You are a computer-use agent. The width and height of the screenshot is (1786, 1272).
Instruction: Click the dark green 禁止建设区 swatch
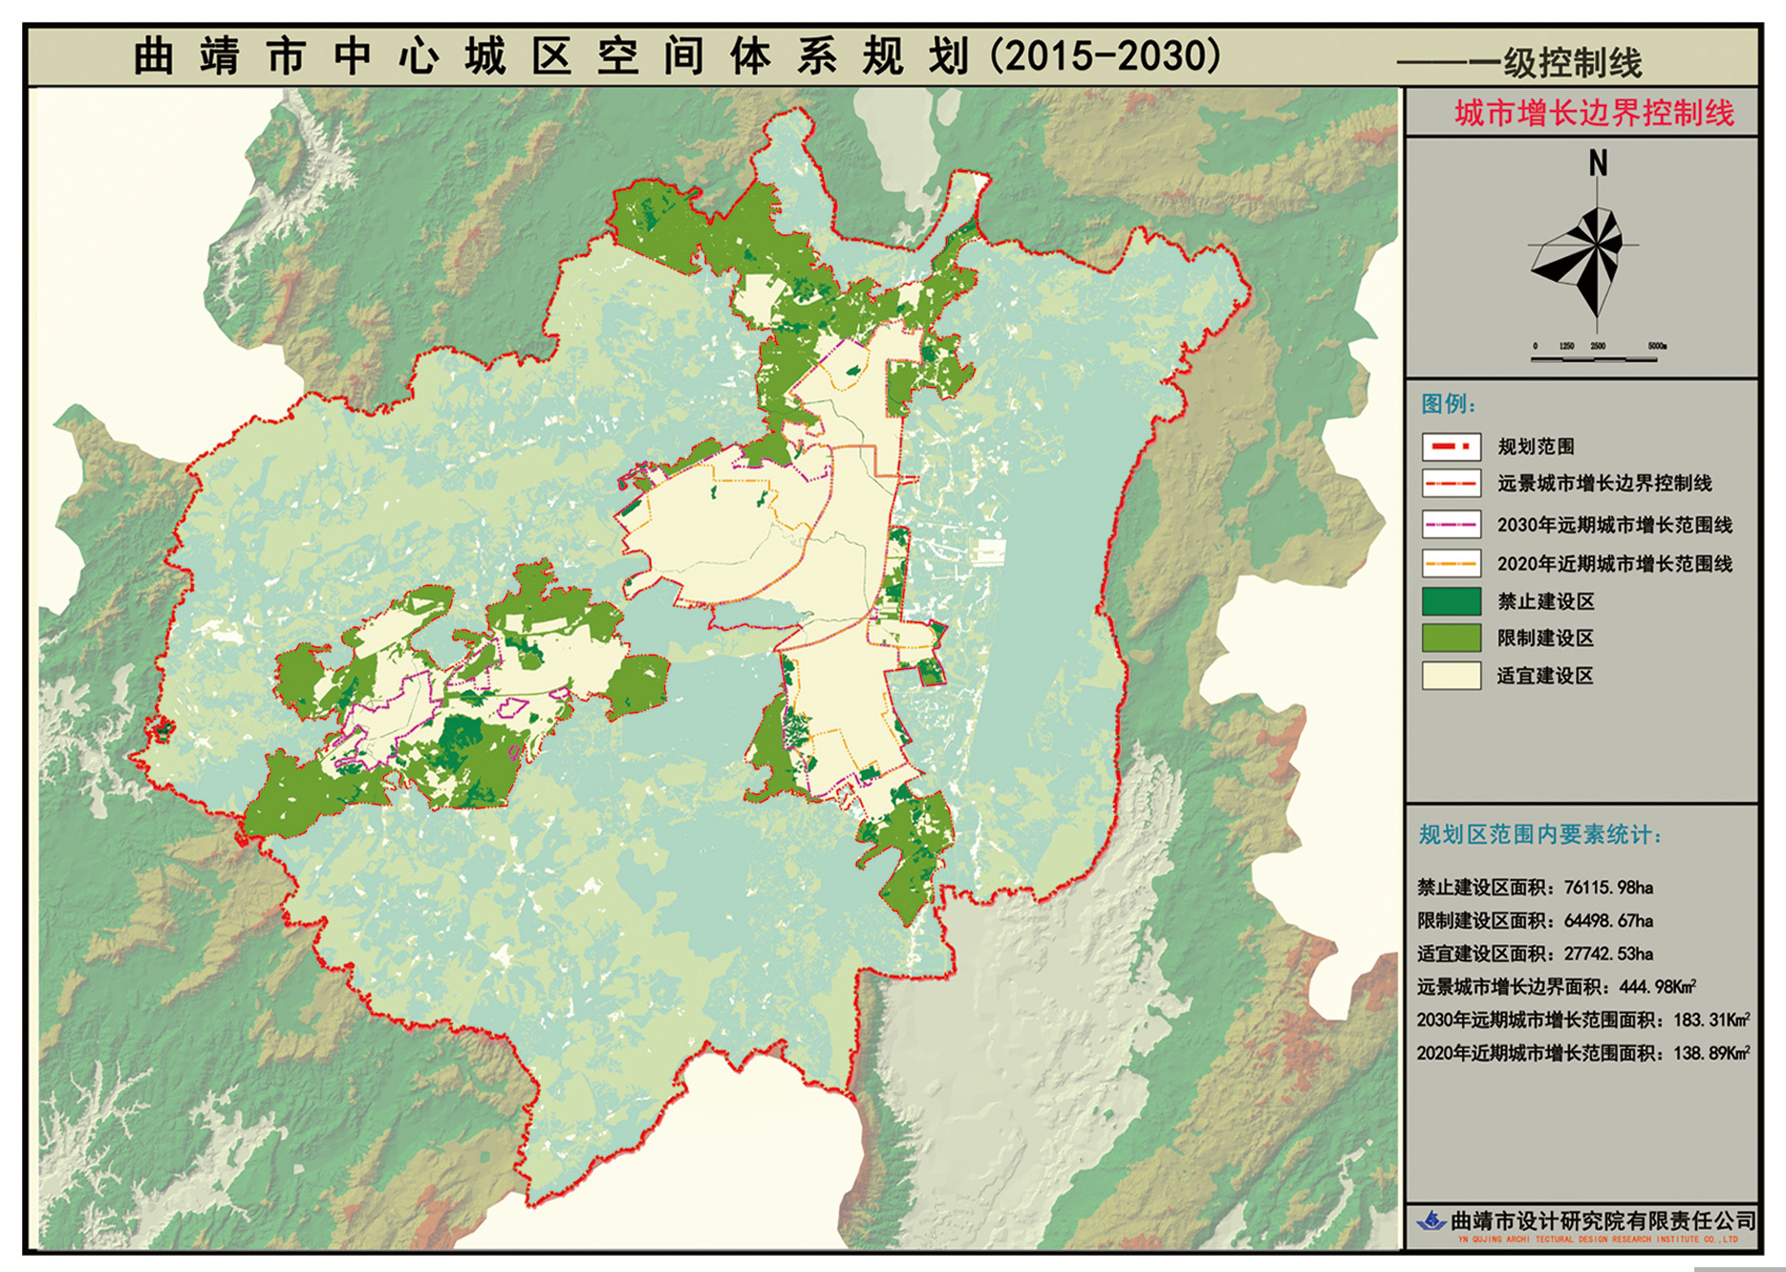(1451, 601)
